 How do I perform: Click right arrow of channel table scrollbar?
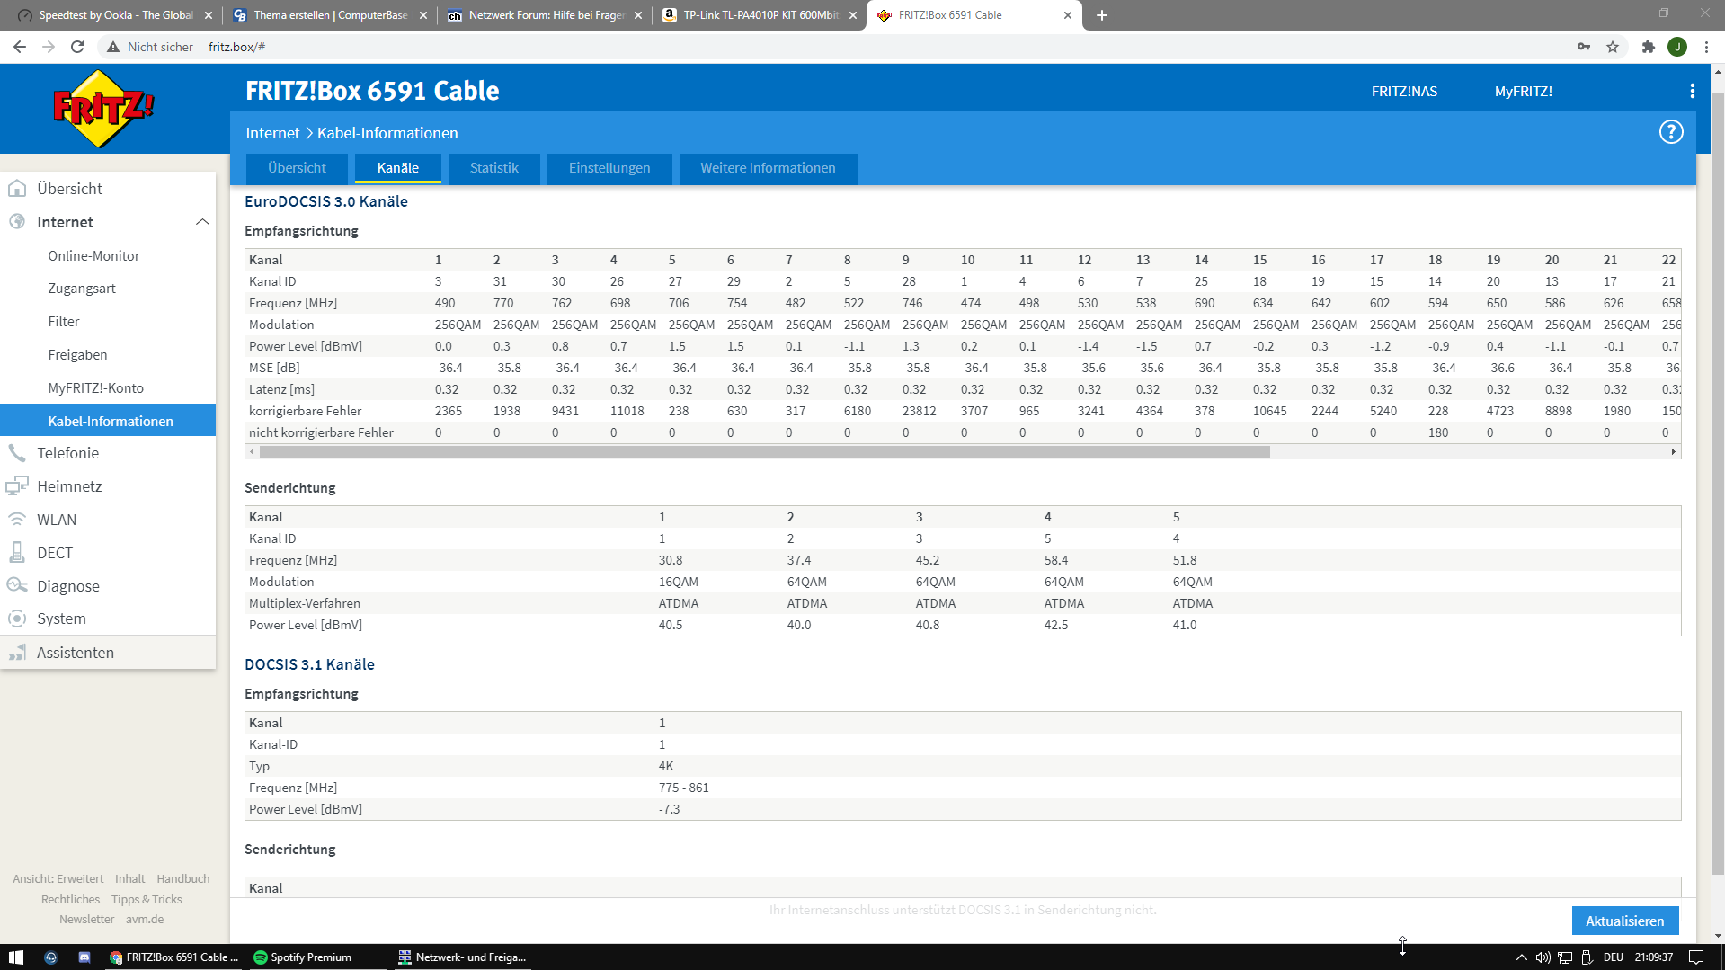pos(1673,452)
